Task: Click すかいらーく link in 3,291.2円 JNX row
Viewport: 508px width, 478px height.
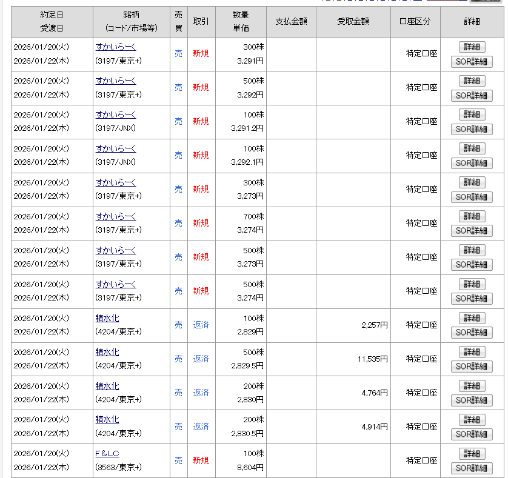Action: [x=116, y=115]
